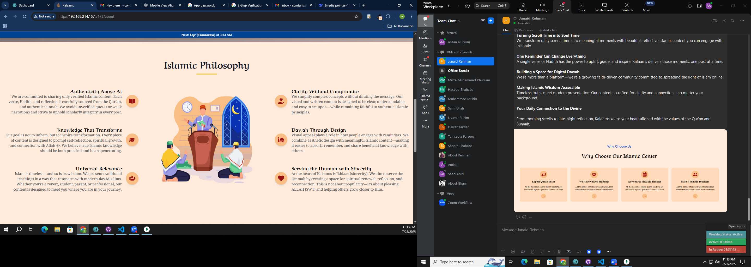Open Zoom history clock icon
This screenshot has height=267, width=751.
(x=468, y=6)
